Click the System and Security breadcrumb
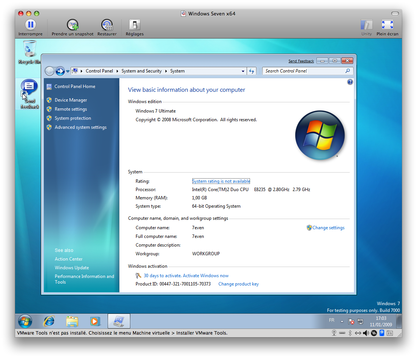Viewport: 417px width, 358px height. [x=142, y=71]
